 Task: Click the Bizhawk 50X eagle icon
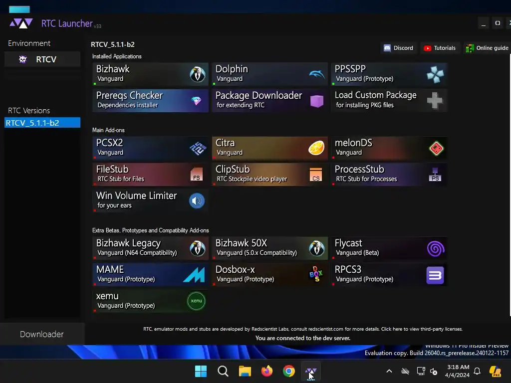point(317,248)
